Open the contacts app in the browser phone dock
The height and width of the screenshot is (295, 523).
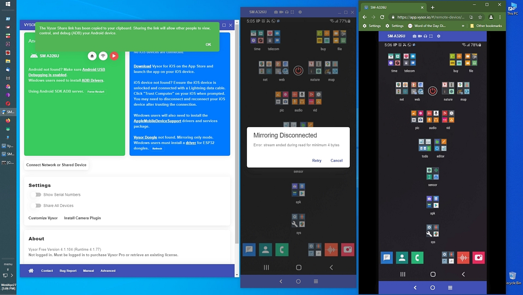[402, 257]
